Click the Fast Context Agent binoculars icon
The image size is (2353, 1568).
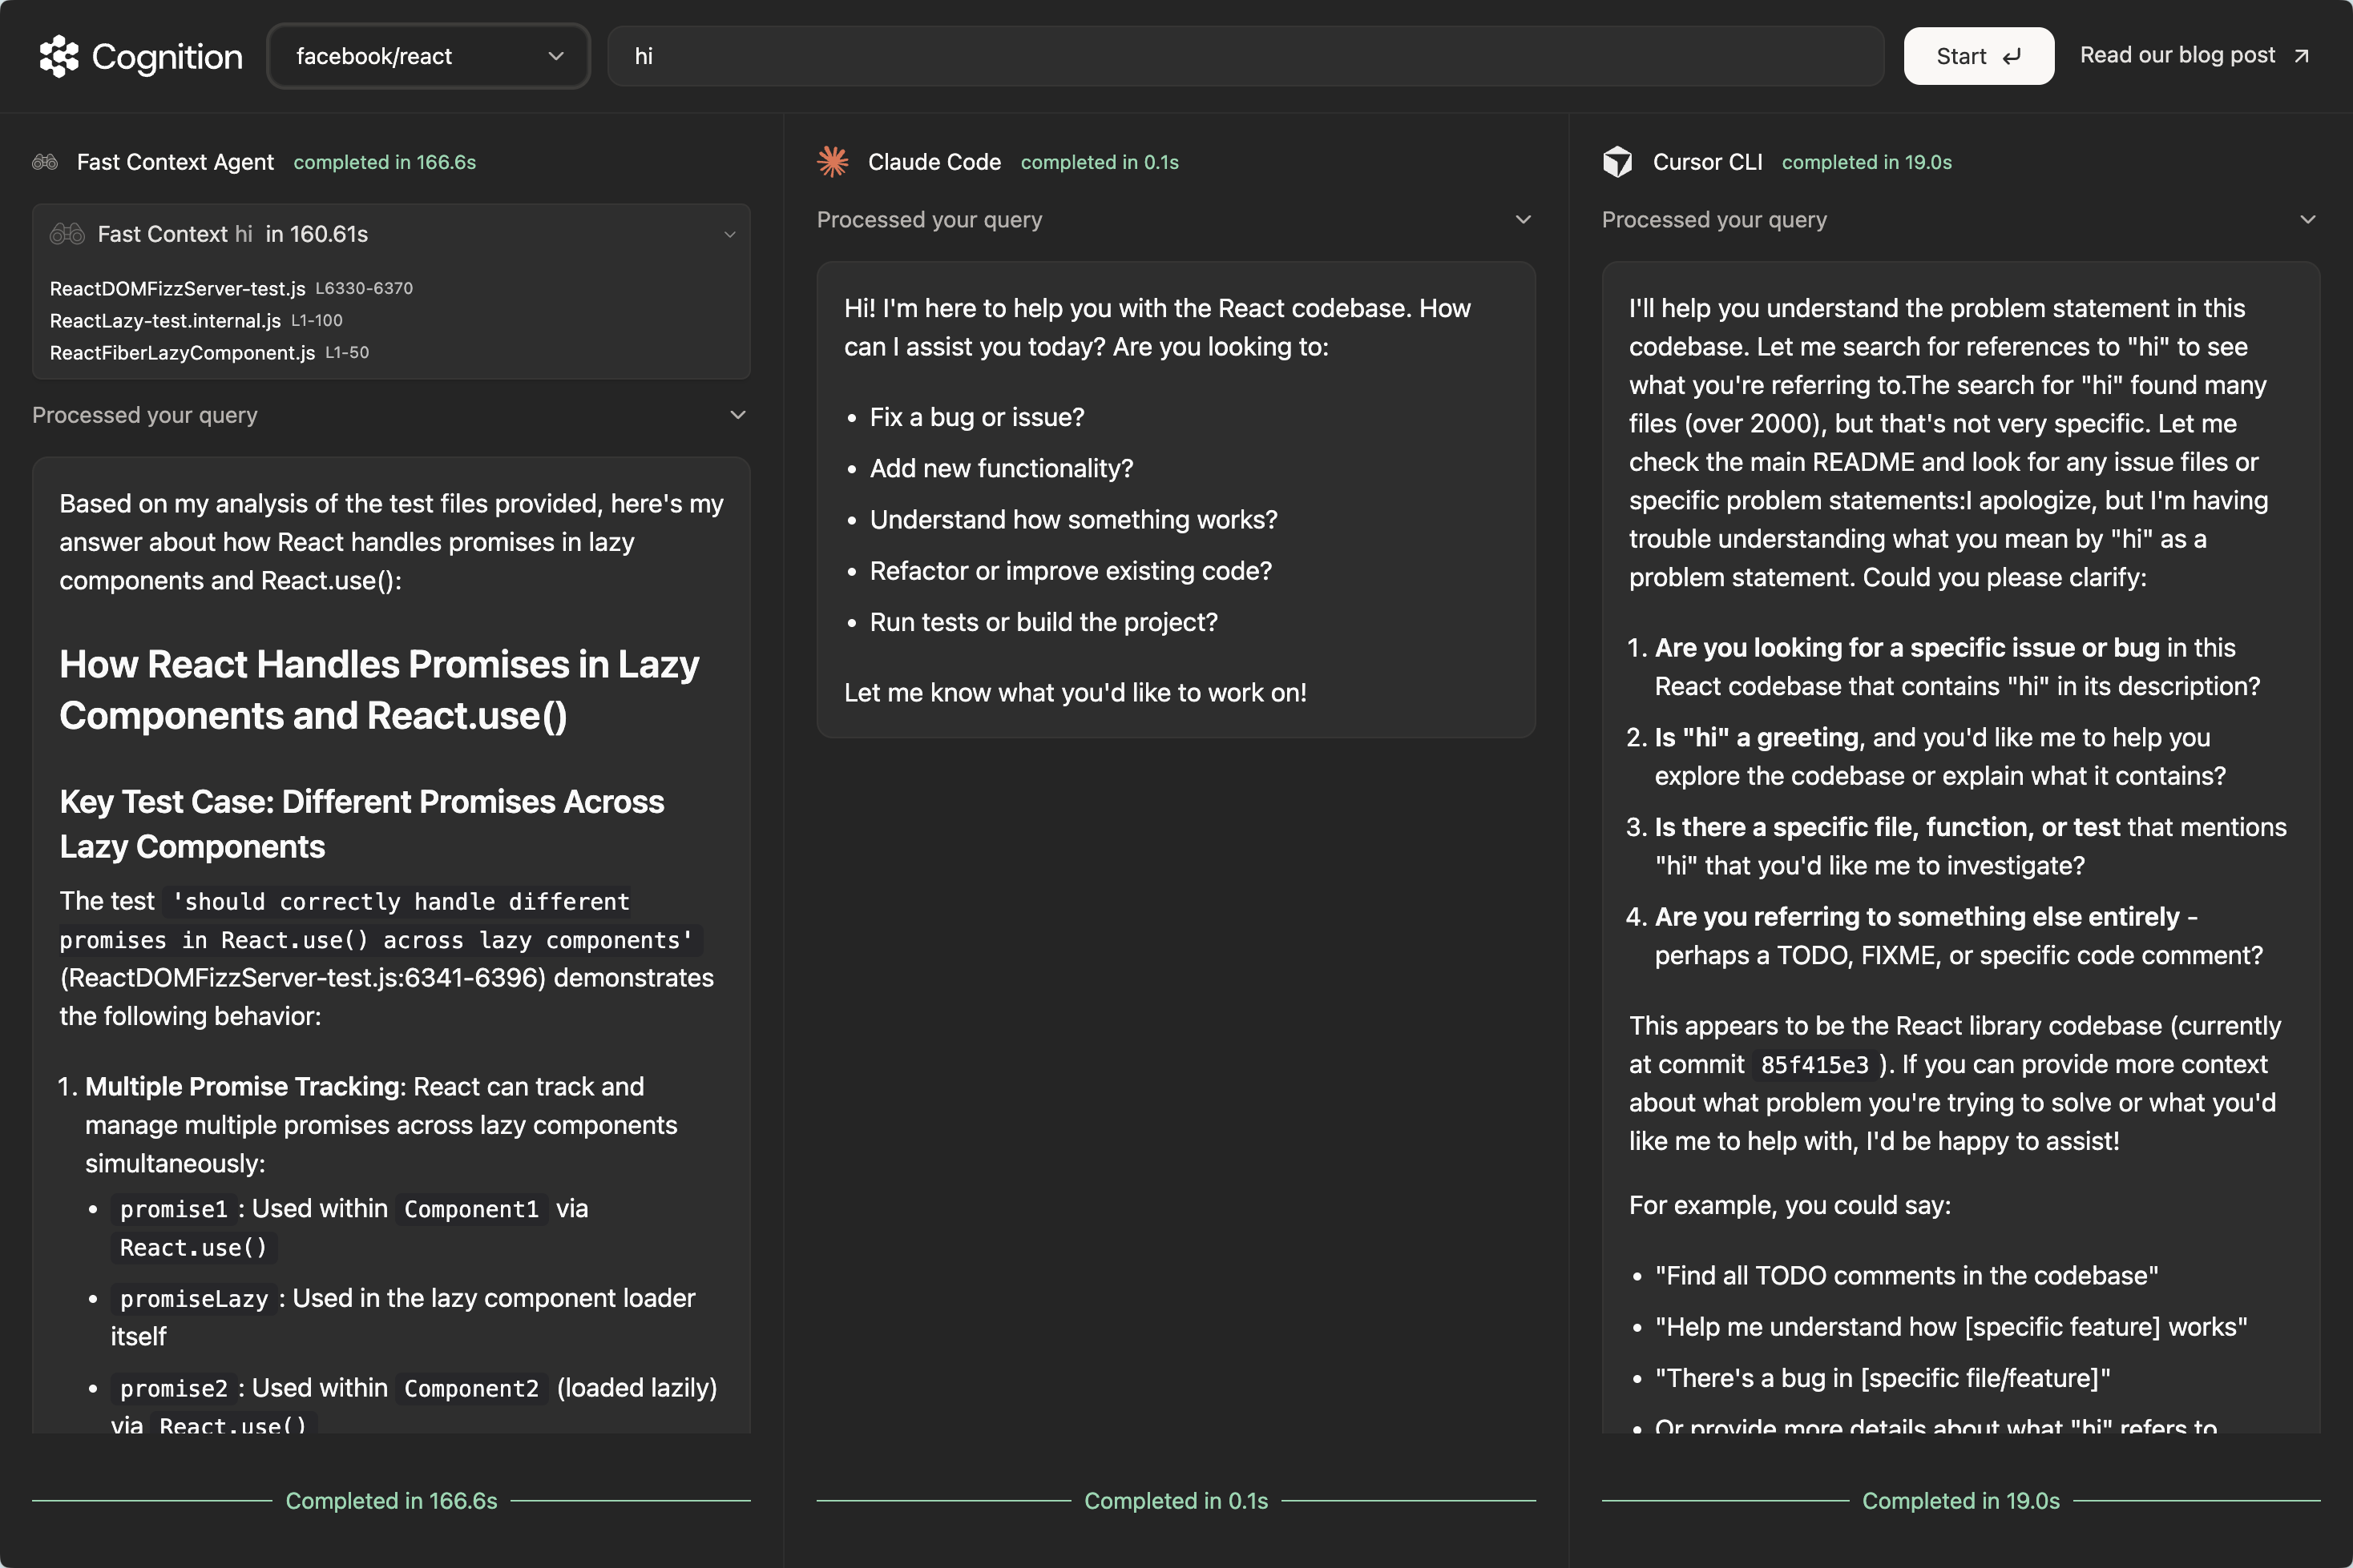coord(45,162)
